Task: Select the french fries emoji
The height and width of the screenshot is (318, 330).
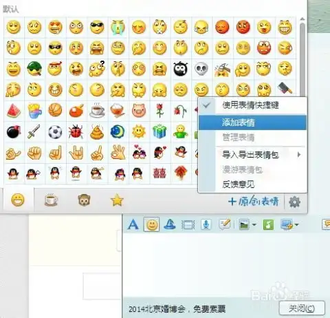Action: [x=34, y=111]
